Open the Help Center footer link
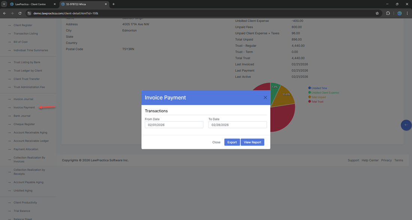This screenshot has width=412, height=220. click(370, 160)
